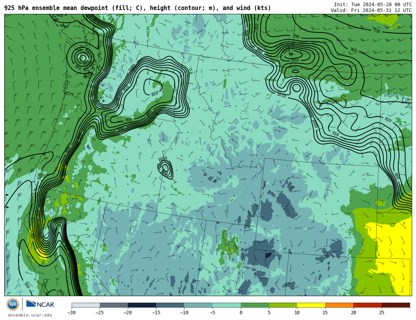Click the 1030 label above the small closed contour
This screenshot has height=320, width=416.
163,159
